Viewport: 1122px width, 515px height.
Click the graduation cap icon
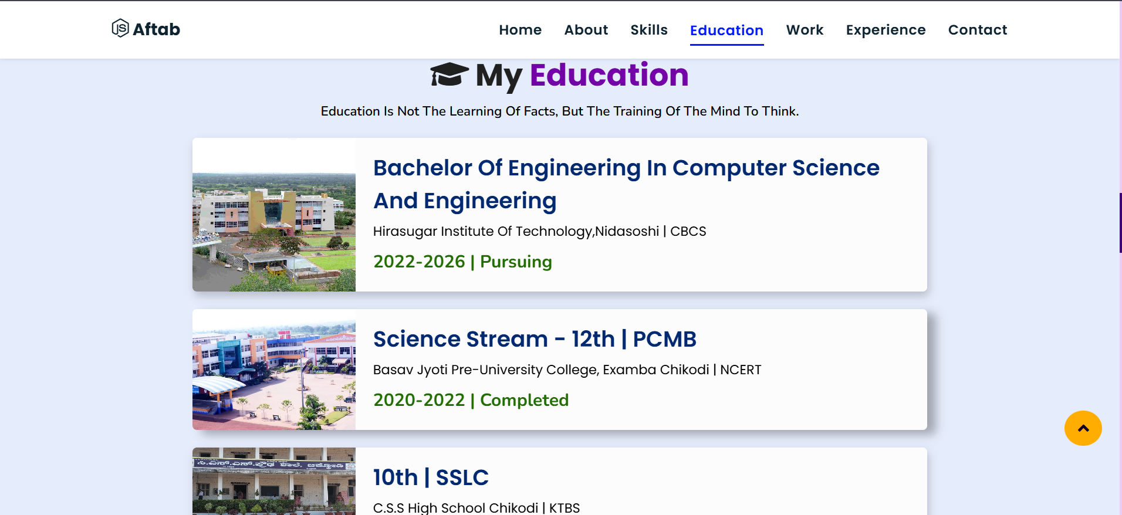tap(449, 75)
